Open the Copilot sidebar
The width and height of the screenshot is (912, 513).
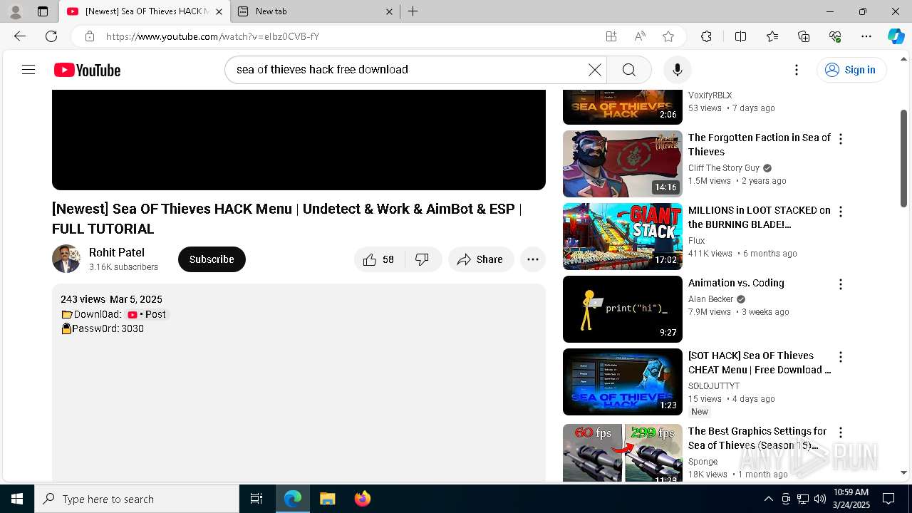pyautogui.click(x=896, y=36)
